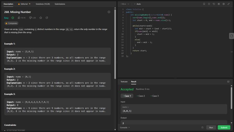Click the Run button

tap(211, 128)
